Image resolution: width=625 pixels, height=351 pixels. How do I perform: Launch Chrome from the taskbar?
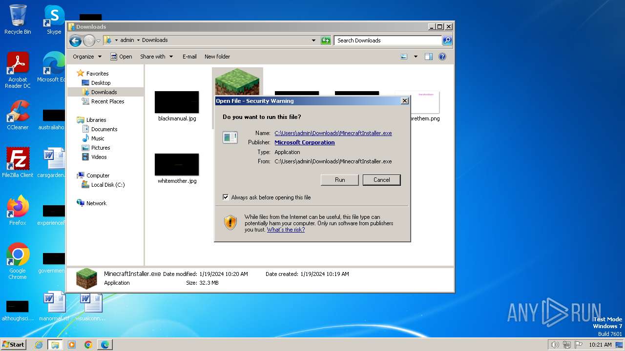[x=88, y=345]
